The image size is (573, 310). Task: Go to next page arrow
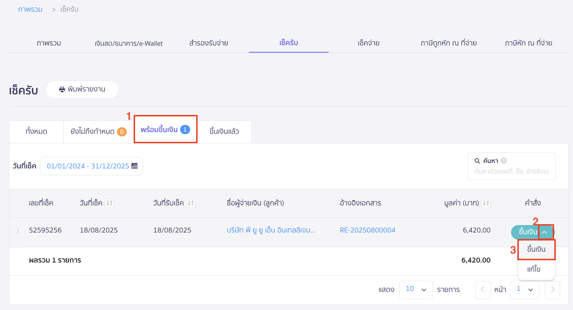(x=552, y=289)
